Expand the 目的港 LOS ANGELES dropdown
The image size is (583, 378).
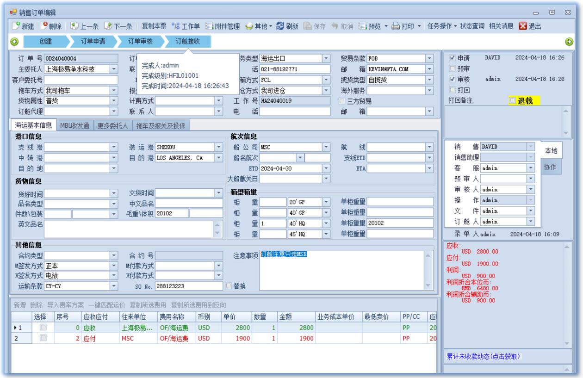219,158
